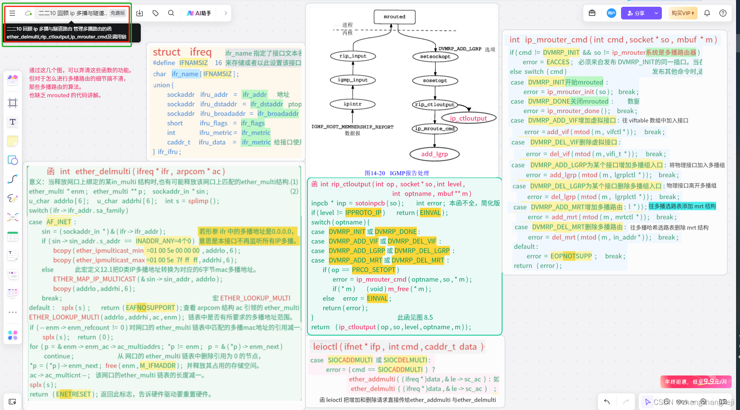Click the blue 用户 avatar
740x410 pixels.
pyautogui.click(x=611, y=13)
